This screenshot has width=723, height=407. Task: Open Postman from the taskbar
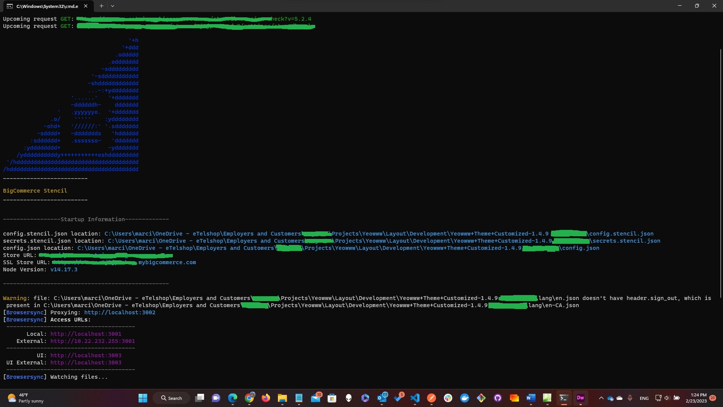click(432, 398)
